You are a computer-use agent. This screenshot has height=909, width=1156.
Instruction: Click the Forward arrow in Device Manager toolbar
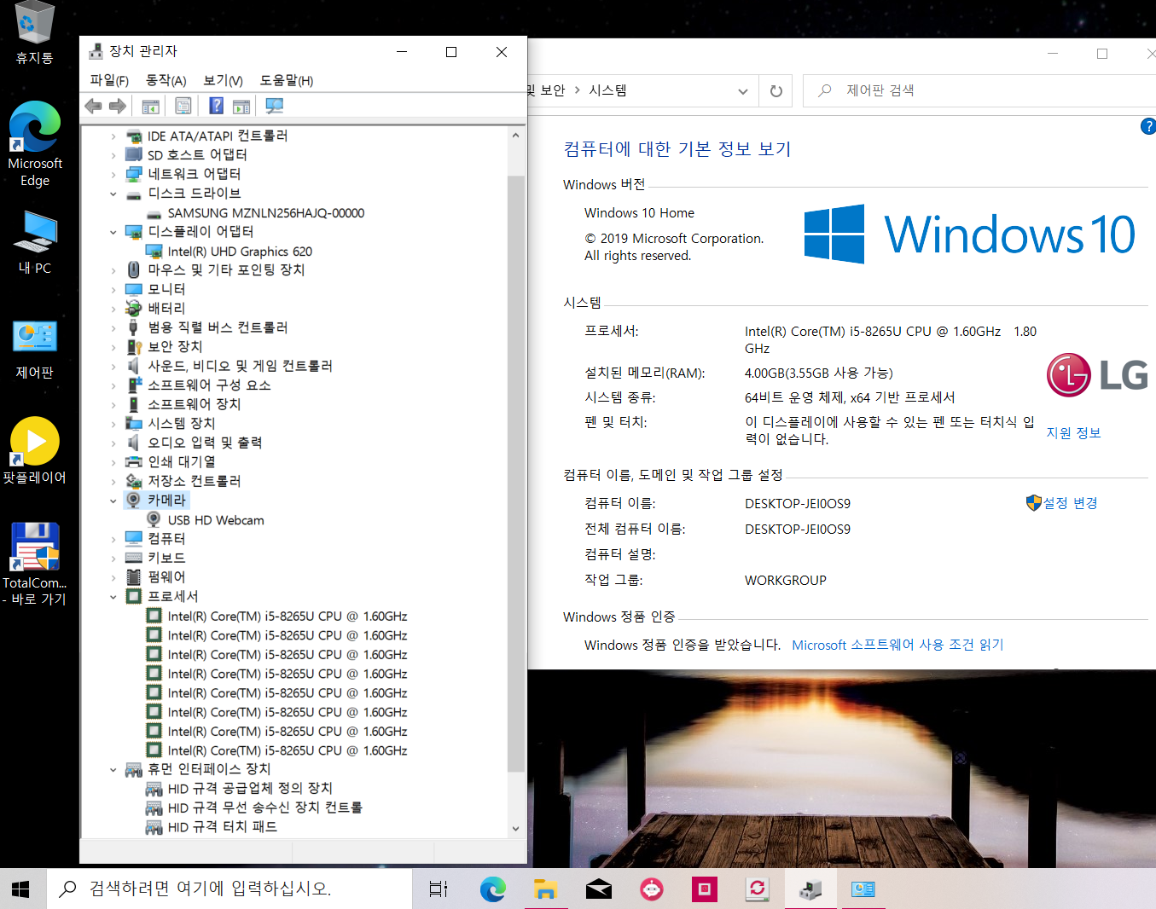coord(118,106)
